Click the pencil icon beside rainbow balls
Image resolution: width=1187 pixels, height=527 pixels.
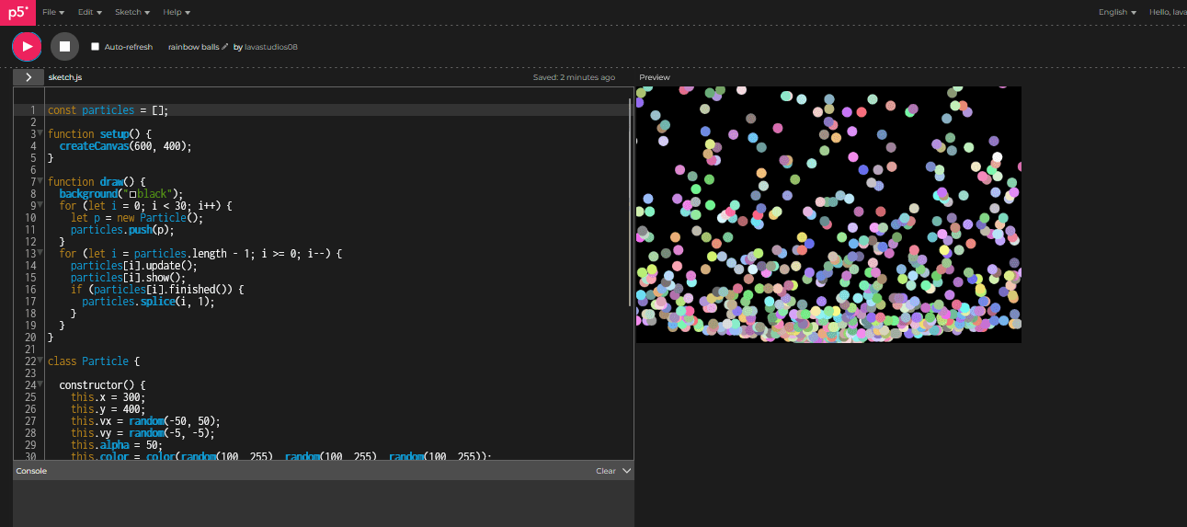point(225,46)
